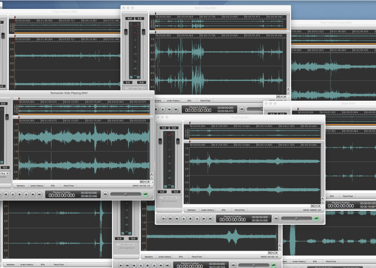Toggle loop playback in Romanian Kids Playing

[145, 194]
